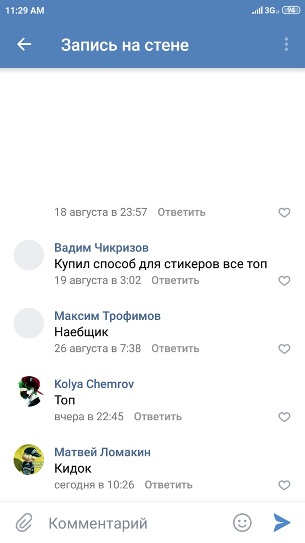Viewport: 305px width, 543px height.
Task: Tap the paperclip attachment icon
Action: point(24,523)
